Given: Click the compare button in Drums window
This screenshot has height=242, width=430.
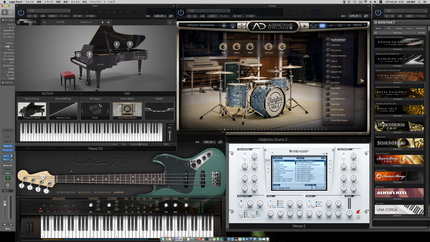Looking at the screenshot, I should 202,16.
